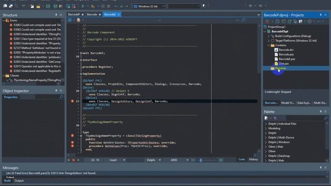Click the macro play arrow in editor status bar
The width and height of the screenshot is (331, 186).
point(69,160)
